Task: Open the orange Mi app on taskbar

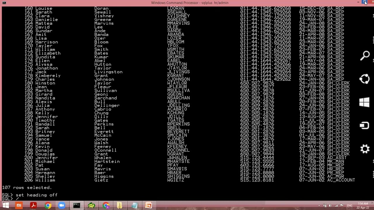Action: (x=19, y=206)
